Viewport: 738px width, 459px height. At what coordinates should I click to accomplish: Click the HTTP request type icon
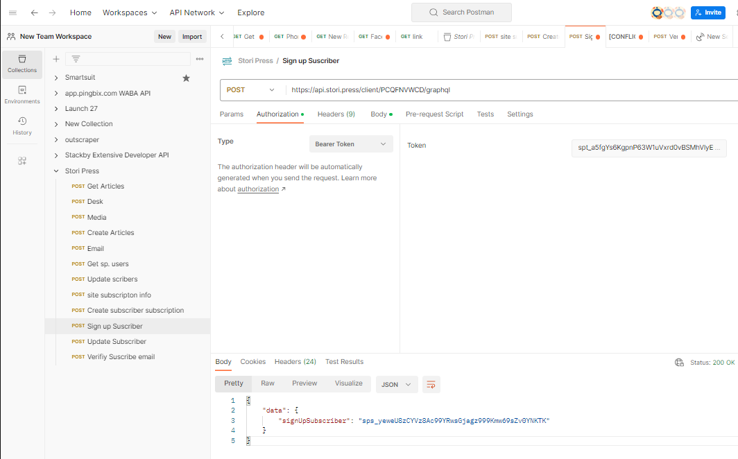[x=228, y=60]
